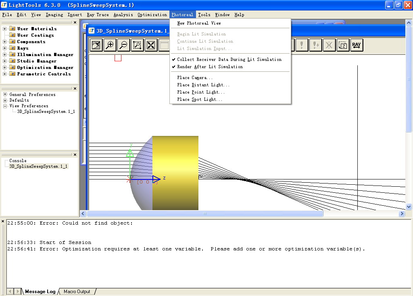This screenshot has height=296, width=413.
Task: Switch to the Macro Output tab
Action: pyautogui.click(x=77, y=292)
